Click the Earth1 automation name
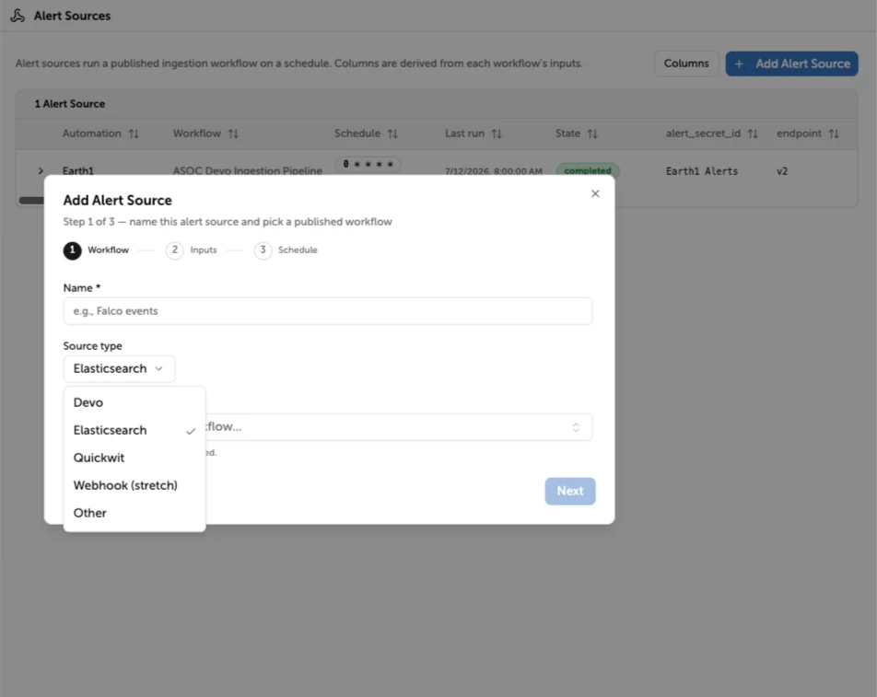This screenshot has height=697, width=877. [77, 170]
